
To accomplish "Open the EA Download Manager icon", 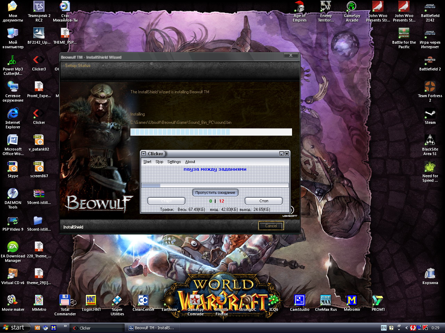I will coord(13,248).
